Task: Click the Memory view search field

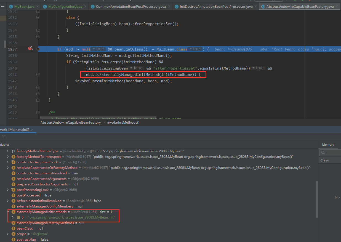Action: pyautogui.click(x=330, y=152)
